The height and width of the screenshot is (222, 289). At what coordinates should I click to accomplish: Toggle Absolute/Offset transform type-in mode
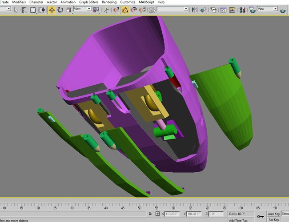tap(157, 214)
